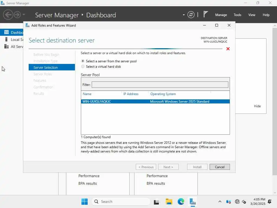Open the Windows Start menu

coord(84,201)
